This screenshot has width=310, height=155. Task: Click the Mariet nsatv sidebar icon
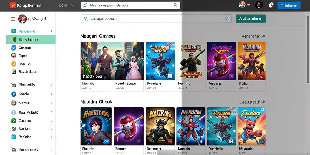[13, 150]
